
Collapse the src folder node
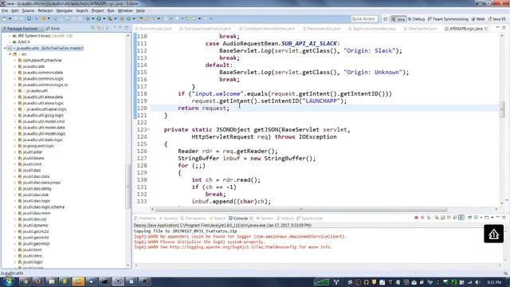[10, 54]
